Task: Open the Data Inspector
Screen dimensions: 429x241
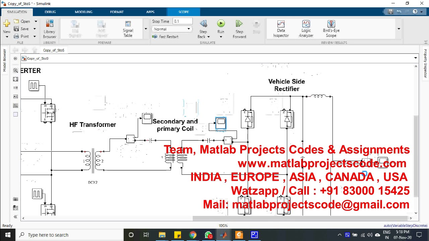Action: 281,29
